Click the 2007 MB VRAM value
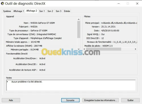 (38, 46)
